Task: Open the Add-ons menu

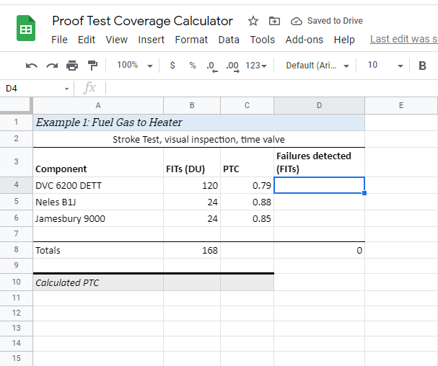Action: click(x=305, y=40)
